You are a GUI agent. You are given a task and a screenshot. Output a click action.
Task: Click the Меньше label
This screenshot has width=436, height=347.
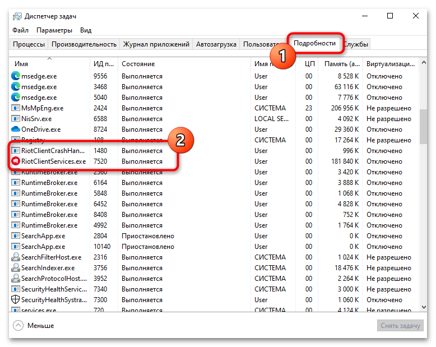click(40, 326)
